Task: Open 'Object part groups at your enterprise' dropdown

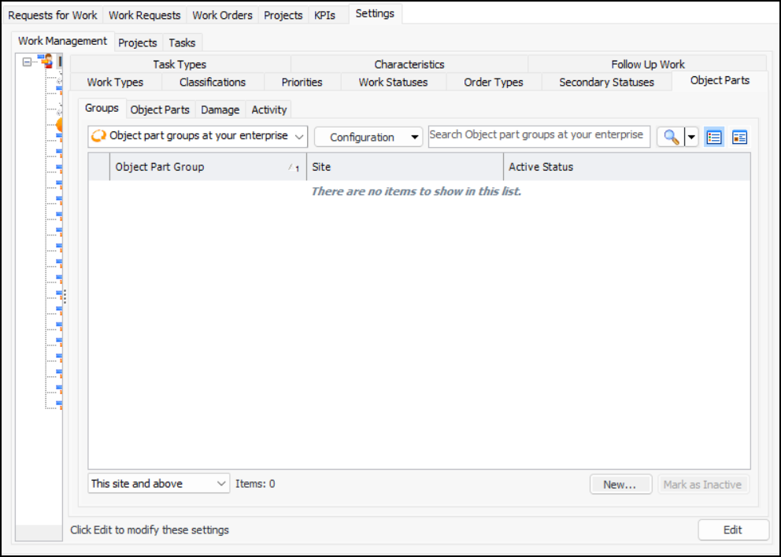Action: click(x=198, y=136)
